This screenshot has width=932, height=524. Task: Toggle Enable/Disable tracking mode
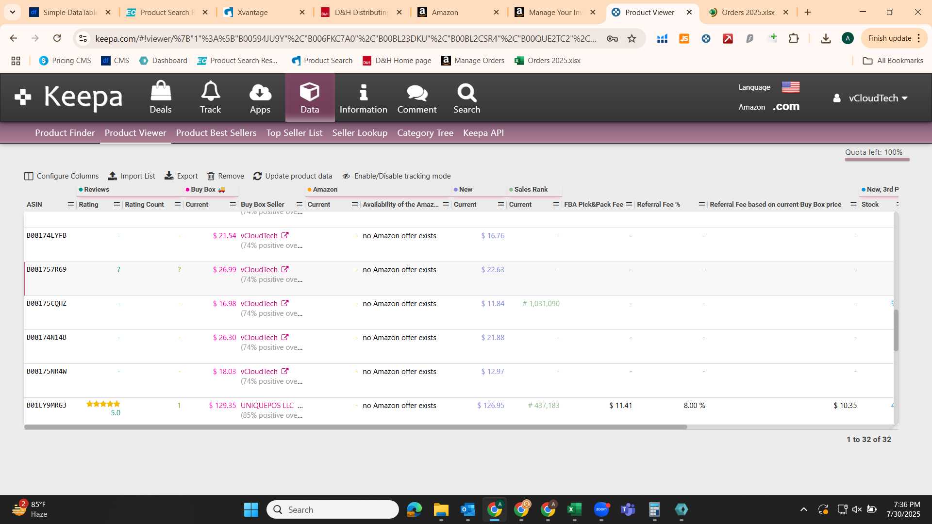[397, 176]
